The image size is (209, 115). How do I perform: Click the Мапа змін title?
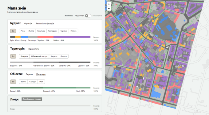17,8
